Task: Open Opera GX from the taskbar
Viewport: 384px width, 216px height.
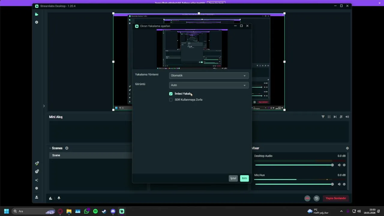Action: 60,211
